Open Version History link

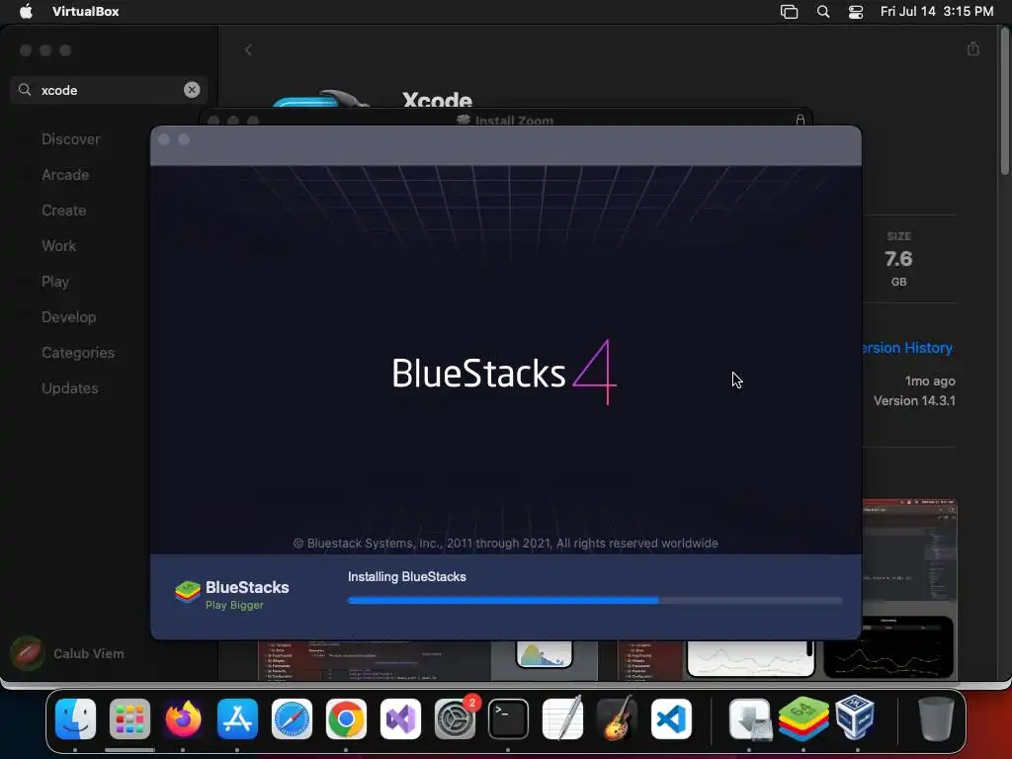pos(908,348)
